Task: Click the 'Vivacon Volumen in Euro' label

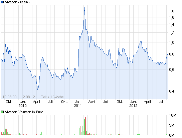Action: (x=24, y=112)
